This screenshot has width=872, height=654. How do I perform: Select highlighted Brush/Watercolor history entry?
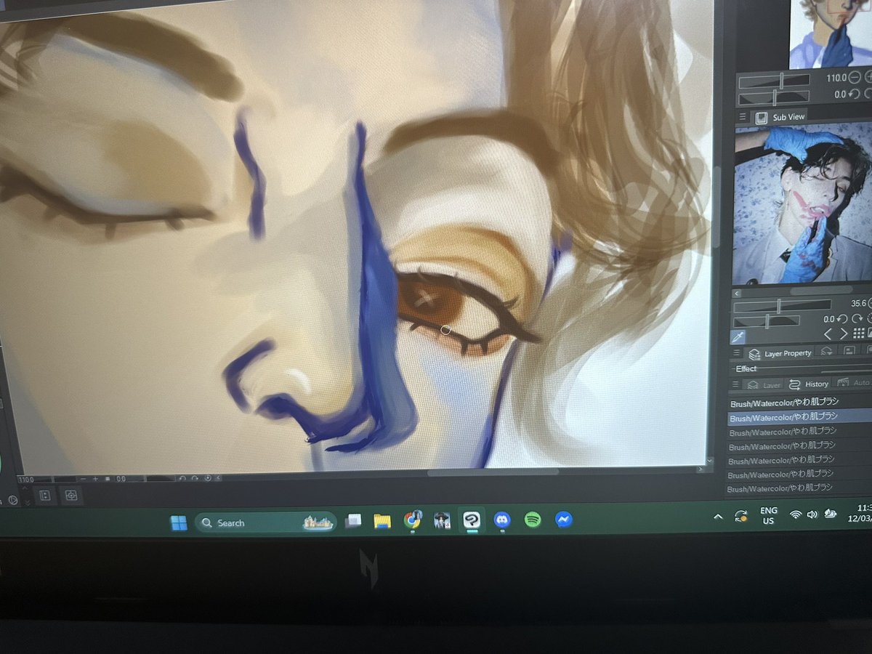[x=799, y=416]
